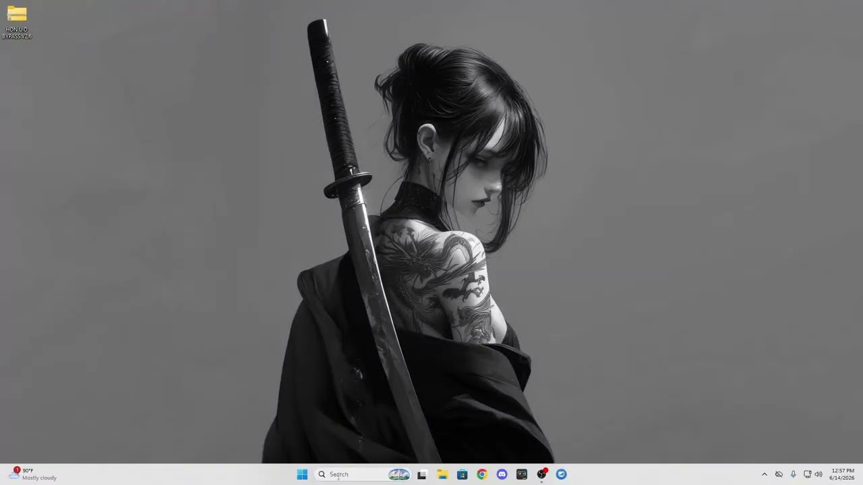Switch to OBS Studio on the taskbar
This screenshot has height=485, width=863.
click(541, 474)
